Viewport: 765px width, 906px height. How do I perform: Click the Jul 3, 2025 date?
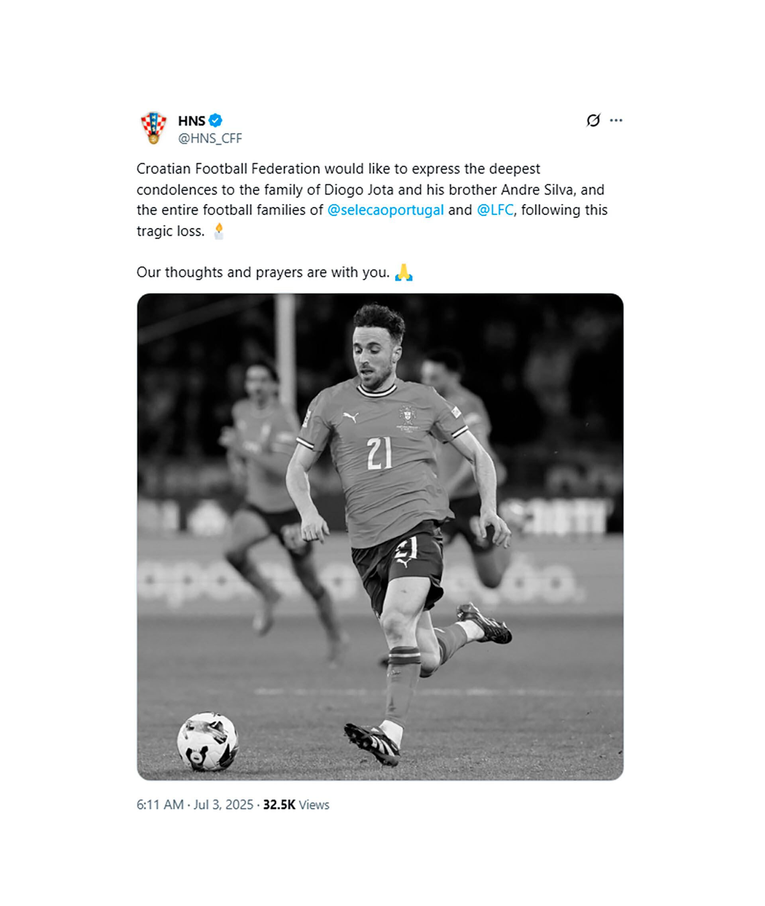224,804
